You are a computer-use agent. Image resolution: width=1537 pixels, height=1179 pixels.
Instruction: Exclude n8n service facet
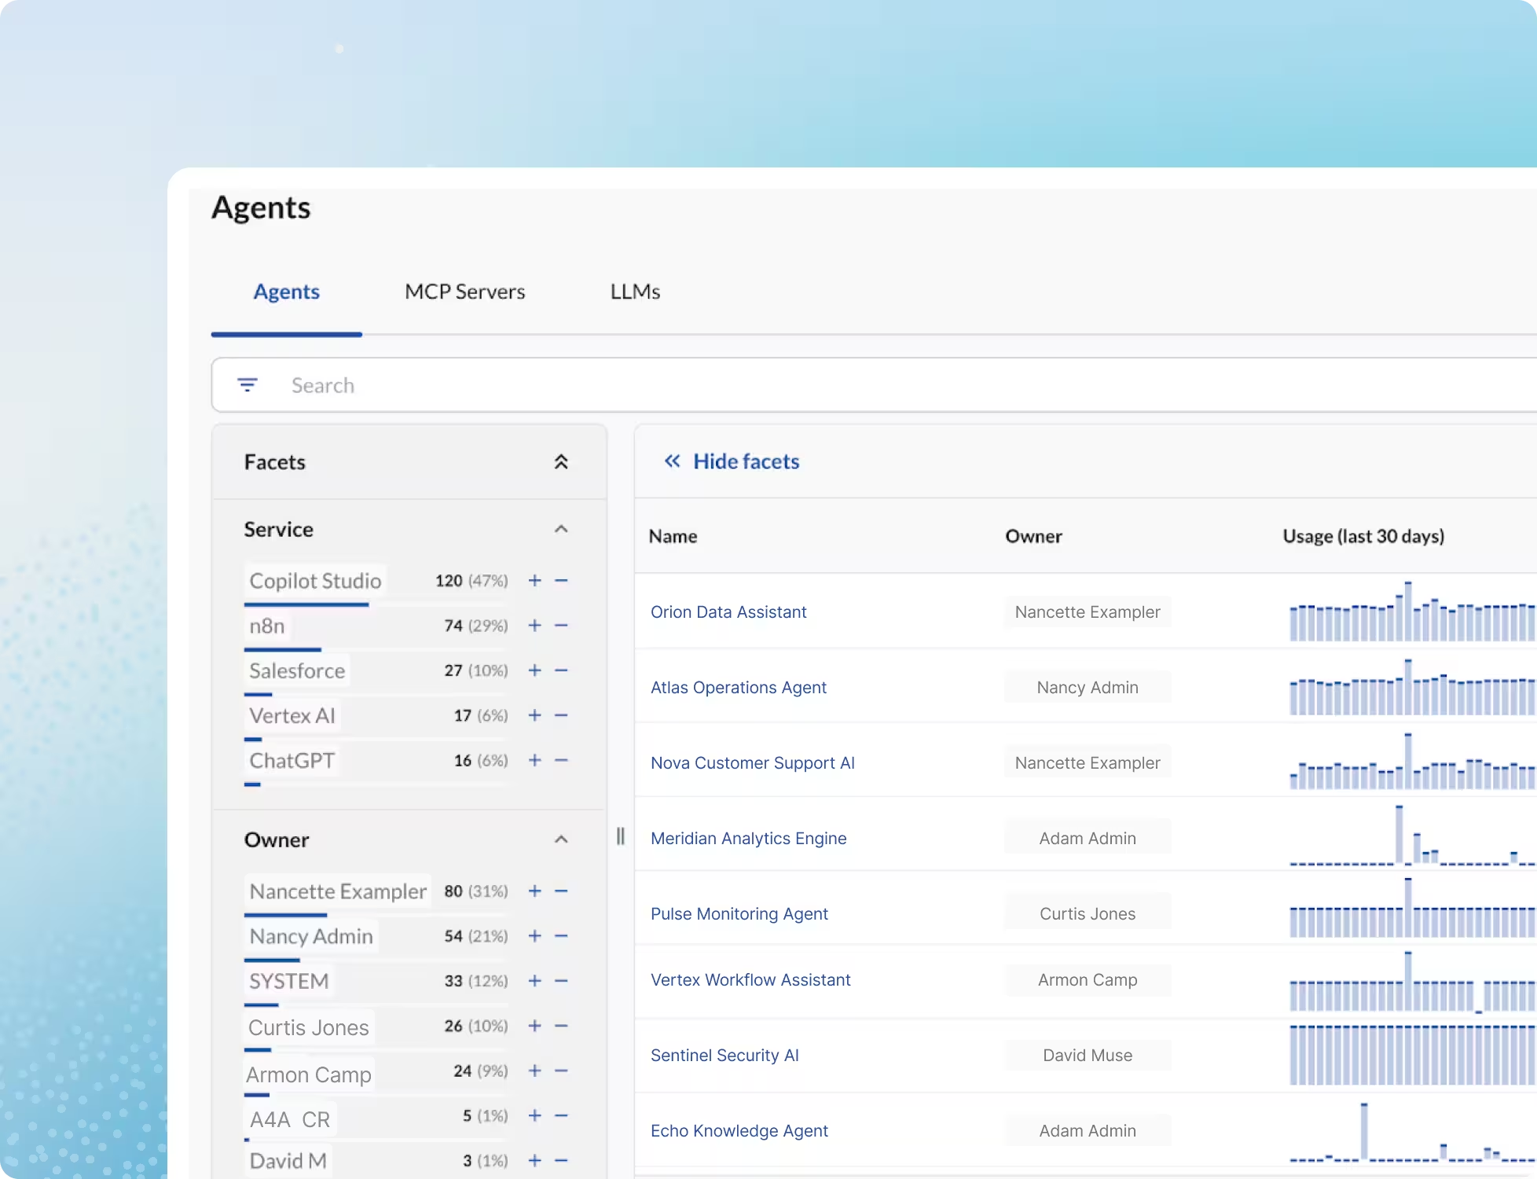[561, 626]
